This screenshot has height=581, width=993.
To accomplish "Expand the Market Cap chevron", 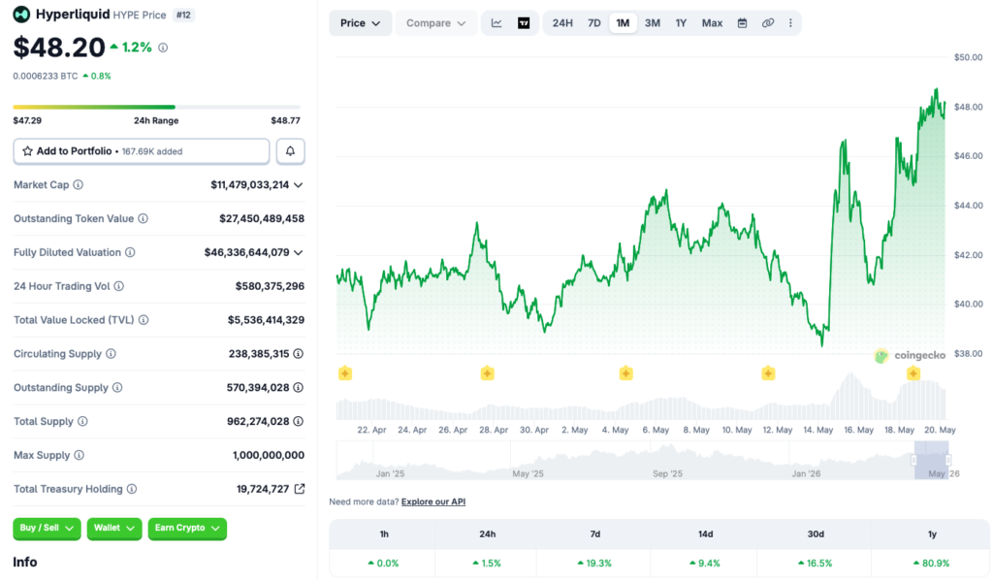I will pyautogui.click(x=299, y=185).
